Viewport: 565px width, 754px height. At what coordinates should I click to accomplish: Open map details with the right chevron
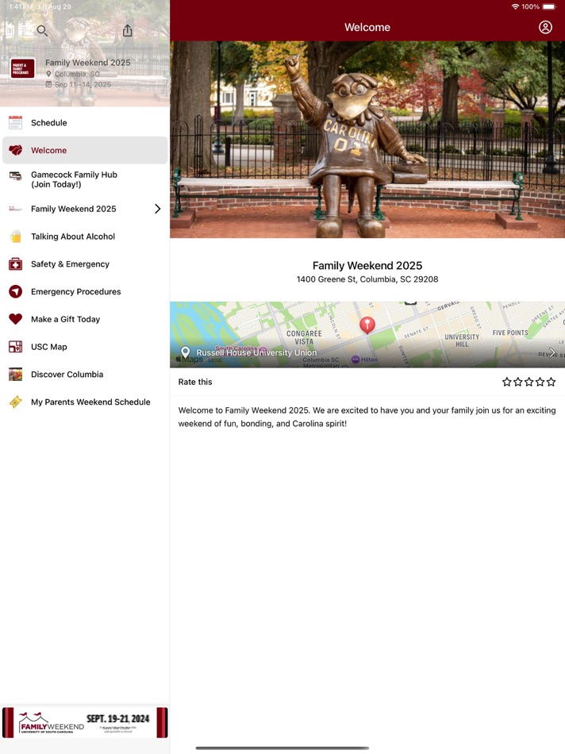pos(552,352)
